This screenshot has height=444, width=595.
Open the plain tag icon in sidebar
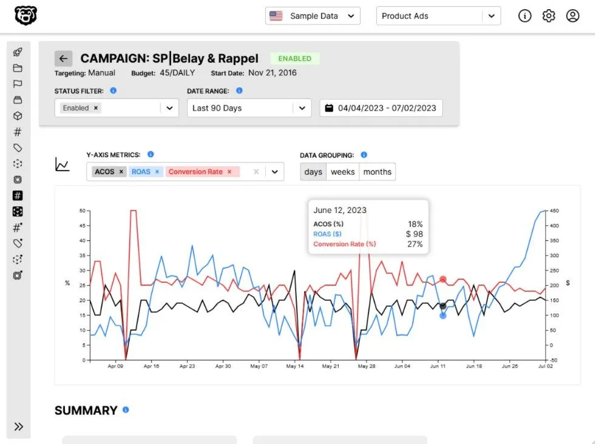[x=18, y=148]
